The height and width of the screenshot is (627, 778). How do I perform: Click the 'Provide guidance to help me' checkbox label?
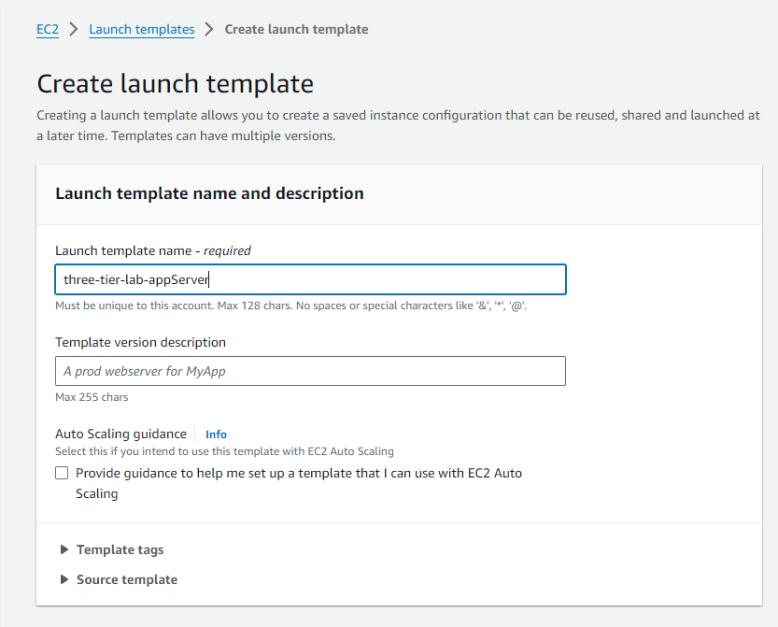coord(298,474)
